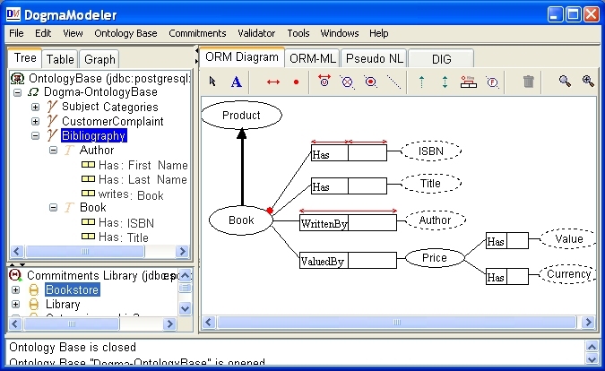Screen dimensions: 605x371
Task: Select the green double-arrow equality tool
Action: pyautogui.click(x=445, y=82)
